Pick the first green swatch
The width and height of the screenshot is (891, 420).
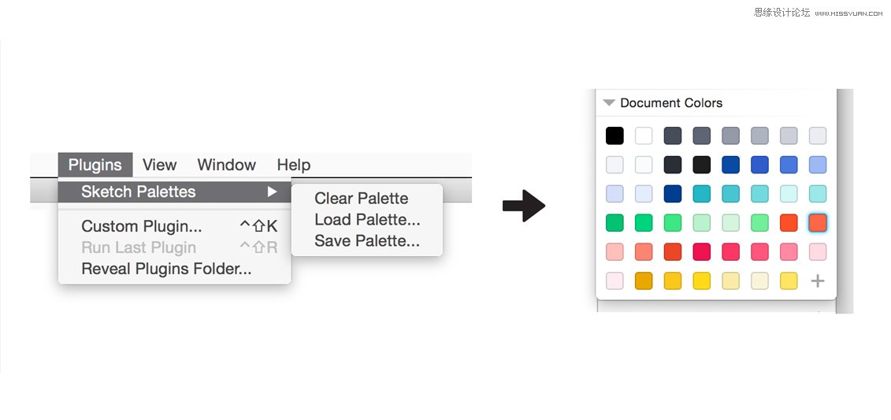click(x=614, y=223)
